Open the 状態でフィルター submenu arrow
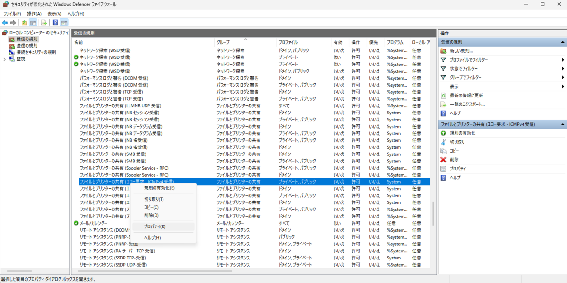Screen dimensions: 567x283 (563, 69)
